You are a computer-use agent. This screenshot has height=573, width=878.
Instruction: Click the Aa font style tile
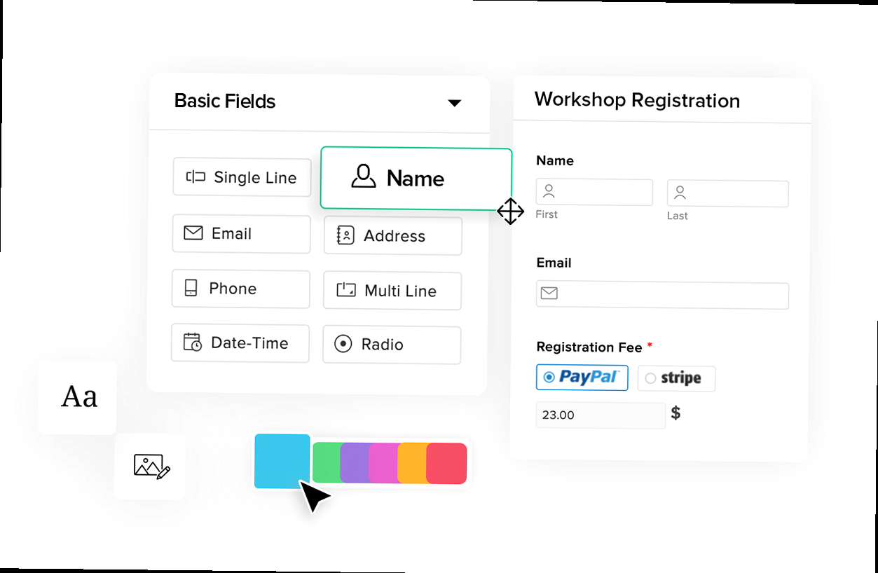[78, 397]
